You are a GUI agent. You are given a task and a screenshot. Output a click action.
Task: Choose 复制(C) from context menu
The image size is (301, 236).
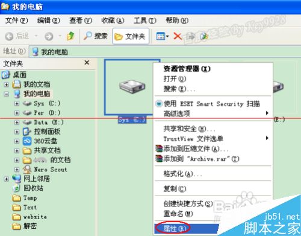point(213,189)
